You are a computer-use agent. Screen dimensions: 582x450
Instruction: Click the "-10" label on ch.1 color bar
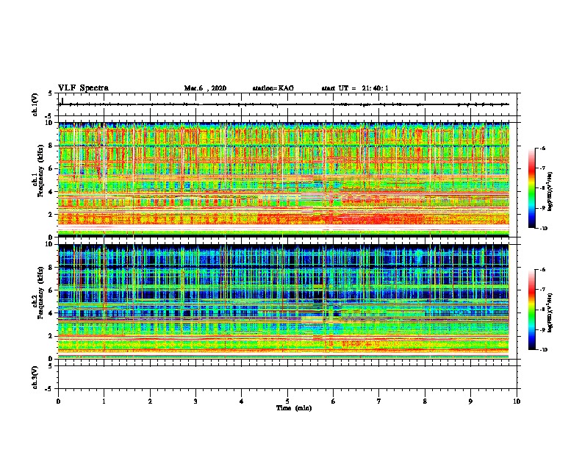pyautogui.click(x=544, y=229)
